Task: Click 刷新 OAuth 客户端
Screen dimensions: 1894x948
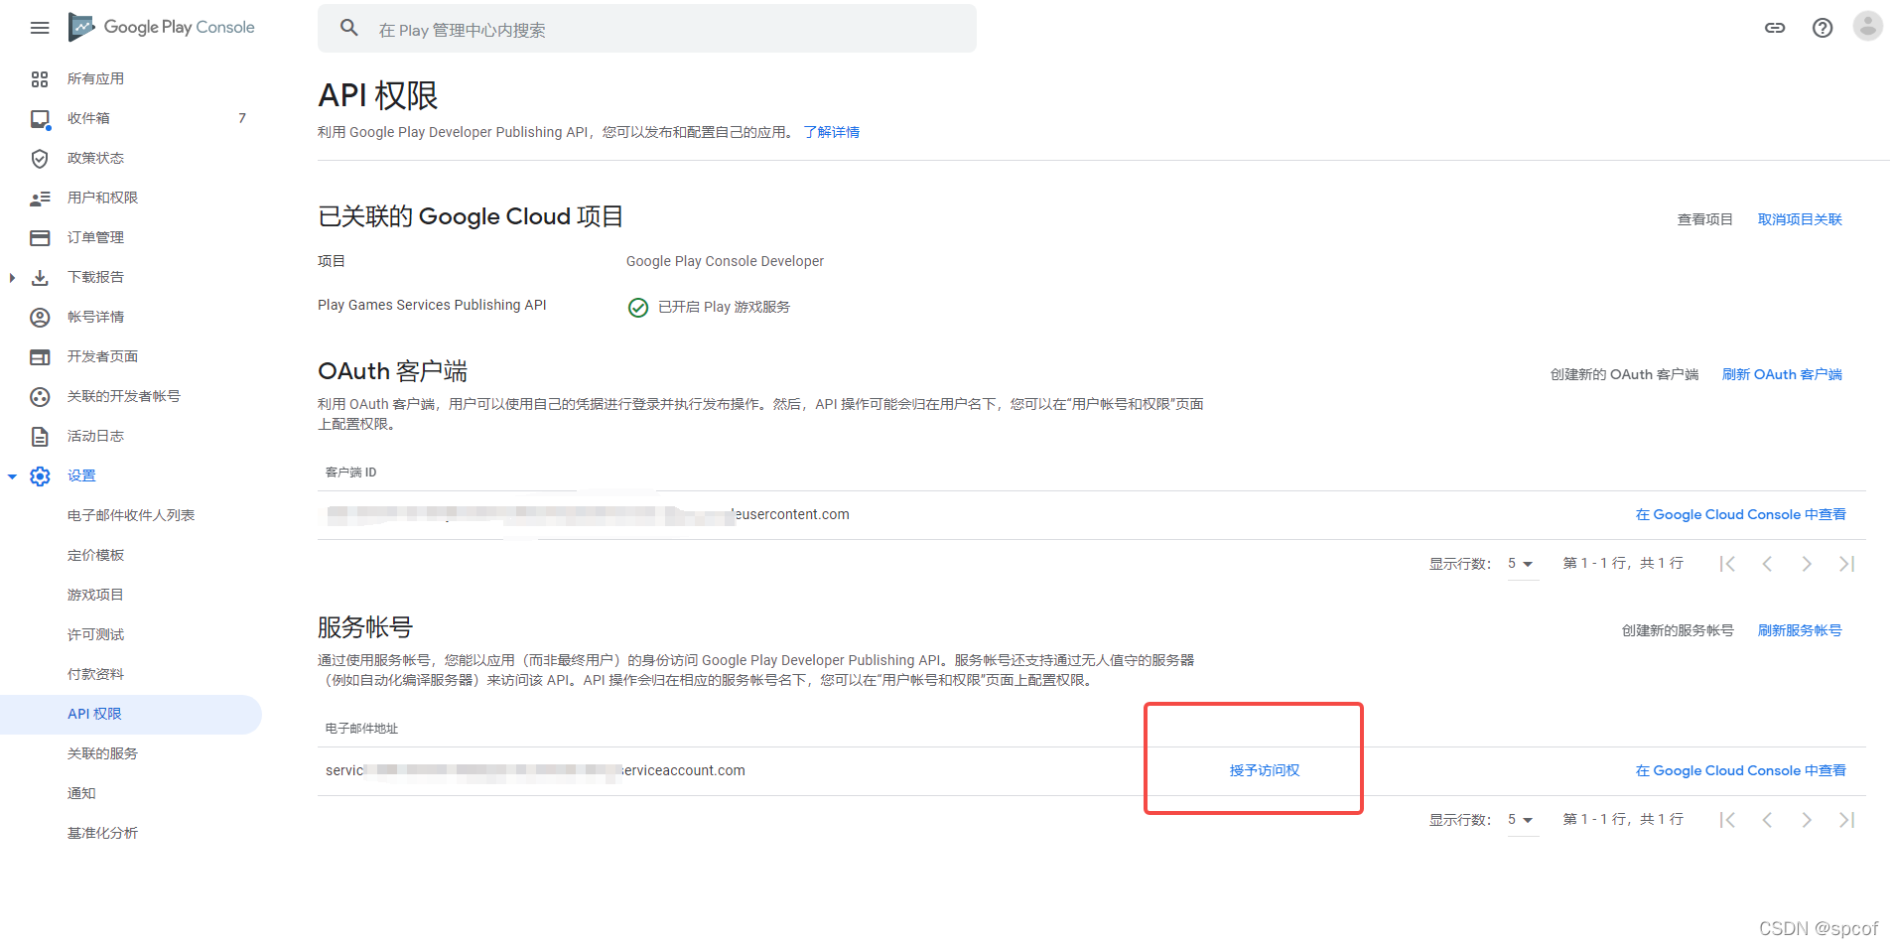Action: tap(1782, 374)
